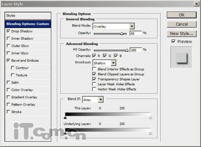Click the New Style... button

click(x=182, y=34)
